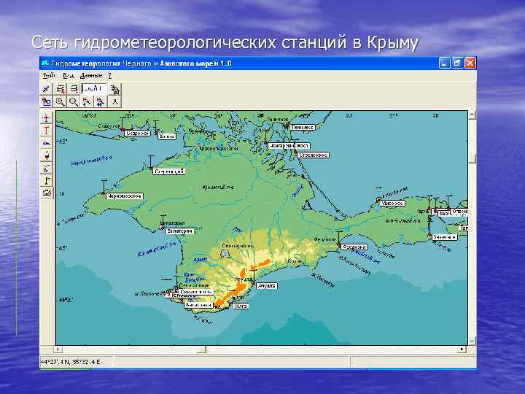Click the stacked-lines layers icon
Screen dimensions: 525x394
pyautogui.click(x=74, y=89)
